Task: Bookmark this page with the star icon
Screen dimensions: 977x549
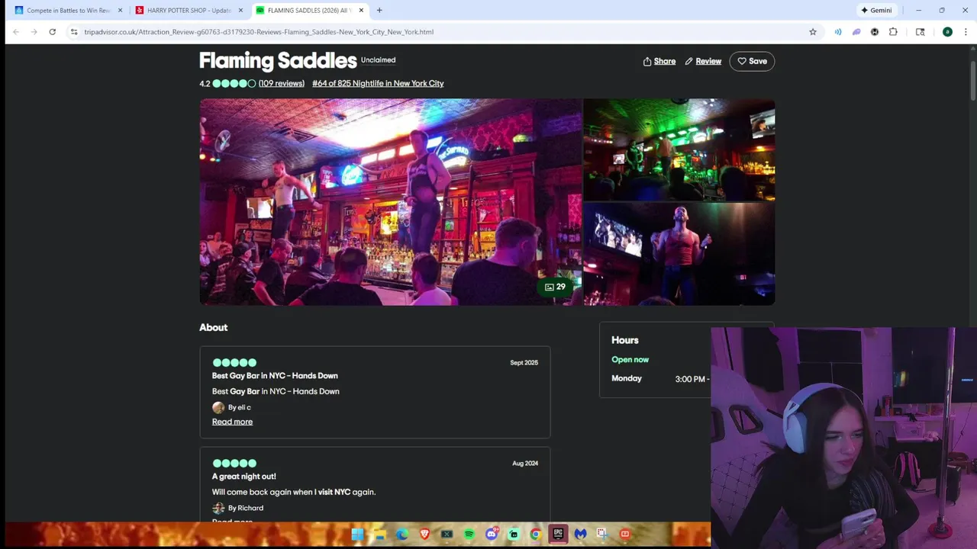Action: tap(813, 32)
